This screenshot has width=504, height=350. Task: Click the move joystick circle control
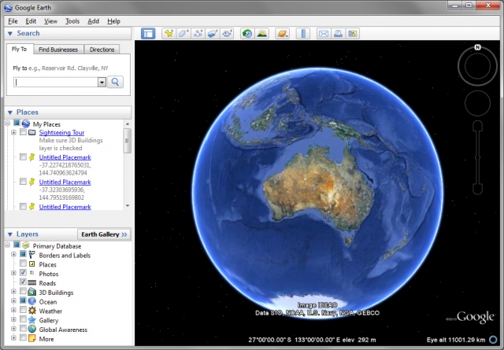coord(478,103)
